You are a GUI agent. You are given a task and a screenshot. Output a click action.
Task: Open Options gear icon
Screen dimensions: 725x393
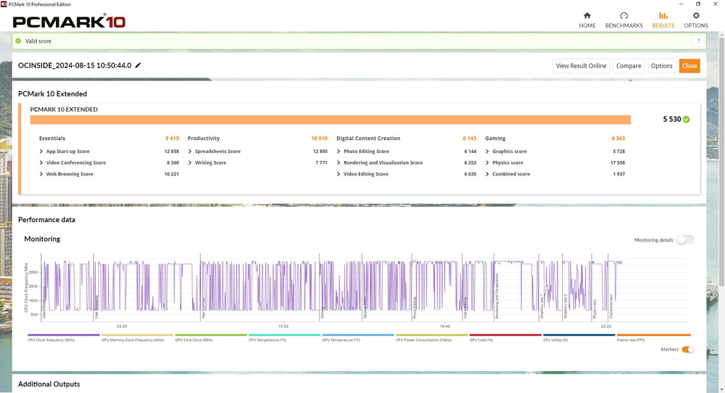click(x=696, y=15)
